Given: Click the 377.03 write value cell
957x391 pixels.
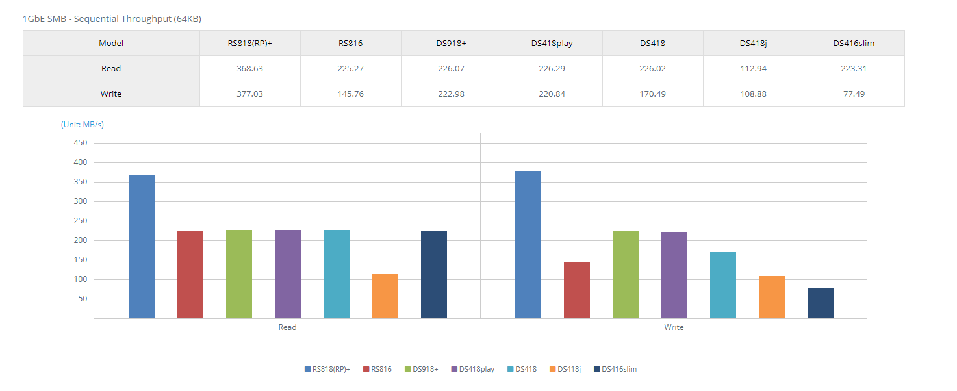Looking at the screenshot, I should click(250, 94).
